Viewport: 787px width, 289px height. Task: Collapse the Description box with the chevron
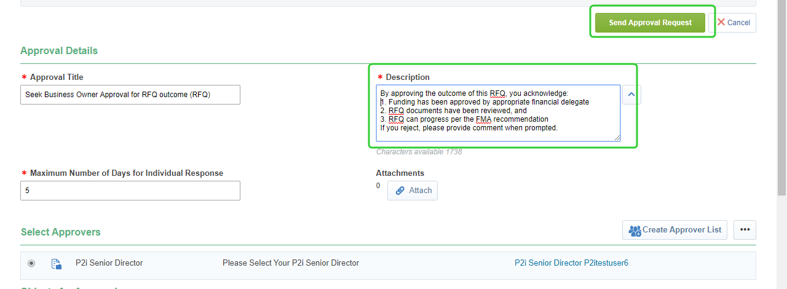tap(631, 95)
